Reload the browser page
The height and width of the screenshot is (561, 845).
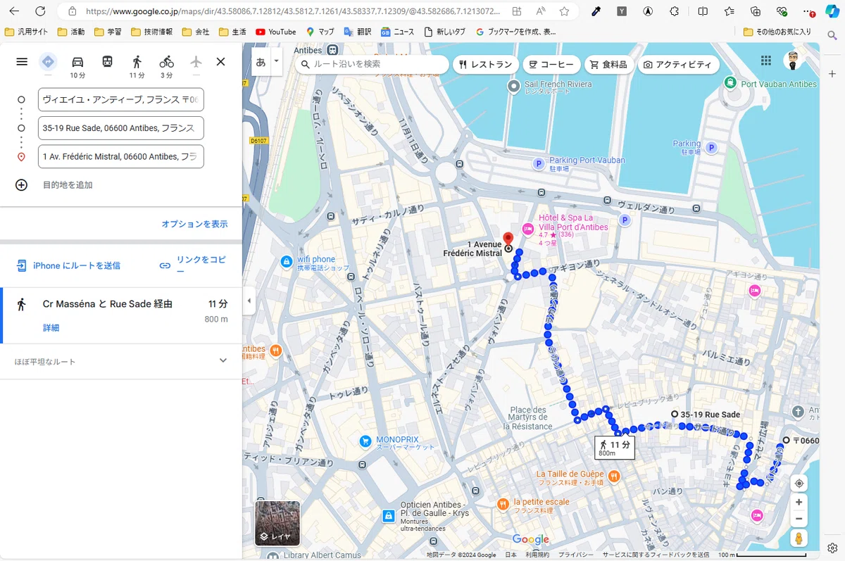(x=40, y=11)
